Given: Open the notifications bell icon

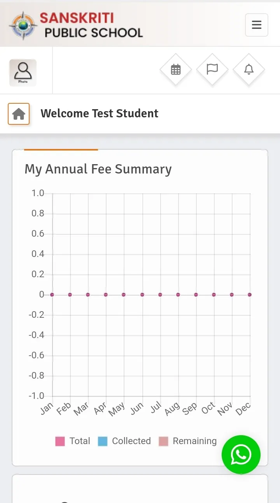Looking at the screenshot, I should click(x=248, y=69).
